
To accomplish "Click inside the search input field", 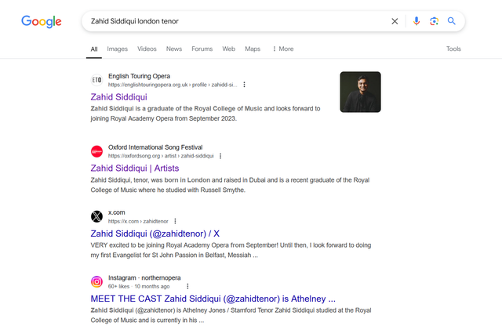I will tap(235, 21).
